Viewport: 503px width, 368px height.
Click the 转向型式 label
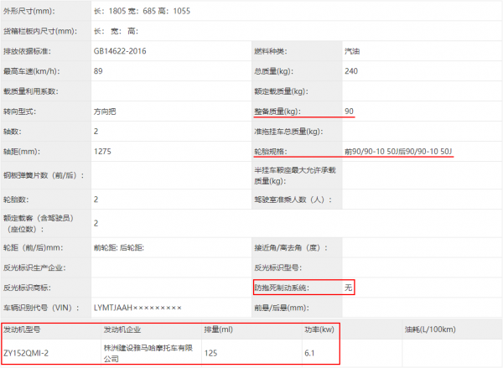point(20,111)
